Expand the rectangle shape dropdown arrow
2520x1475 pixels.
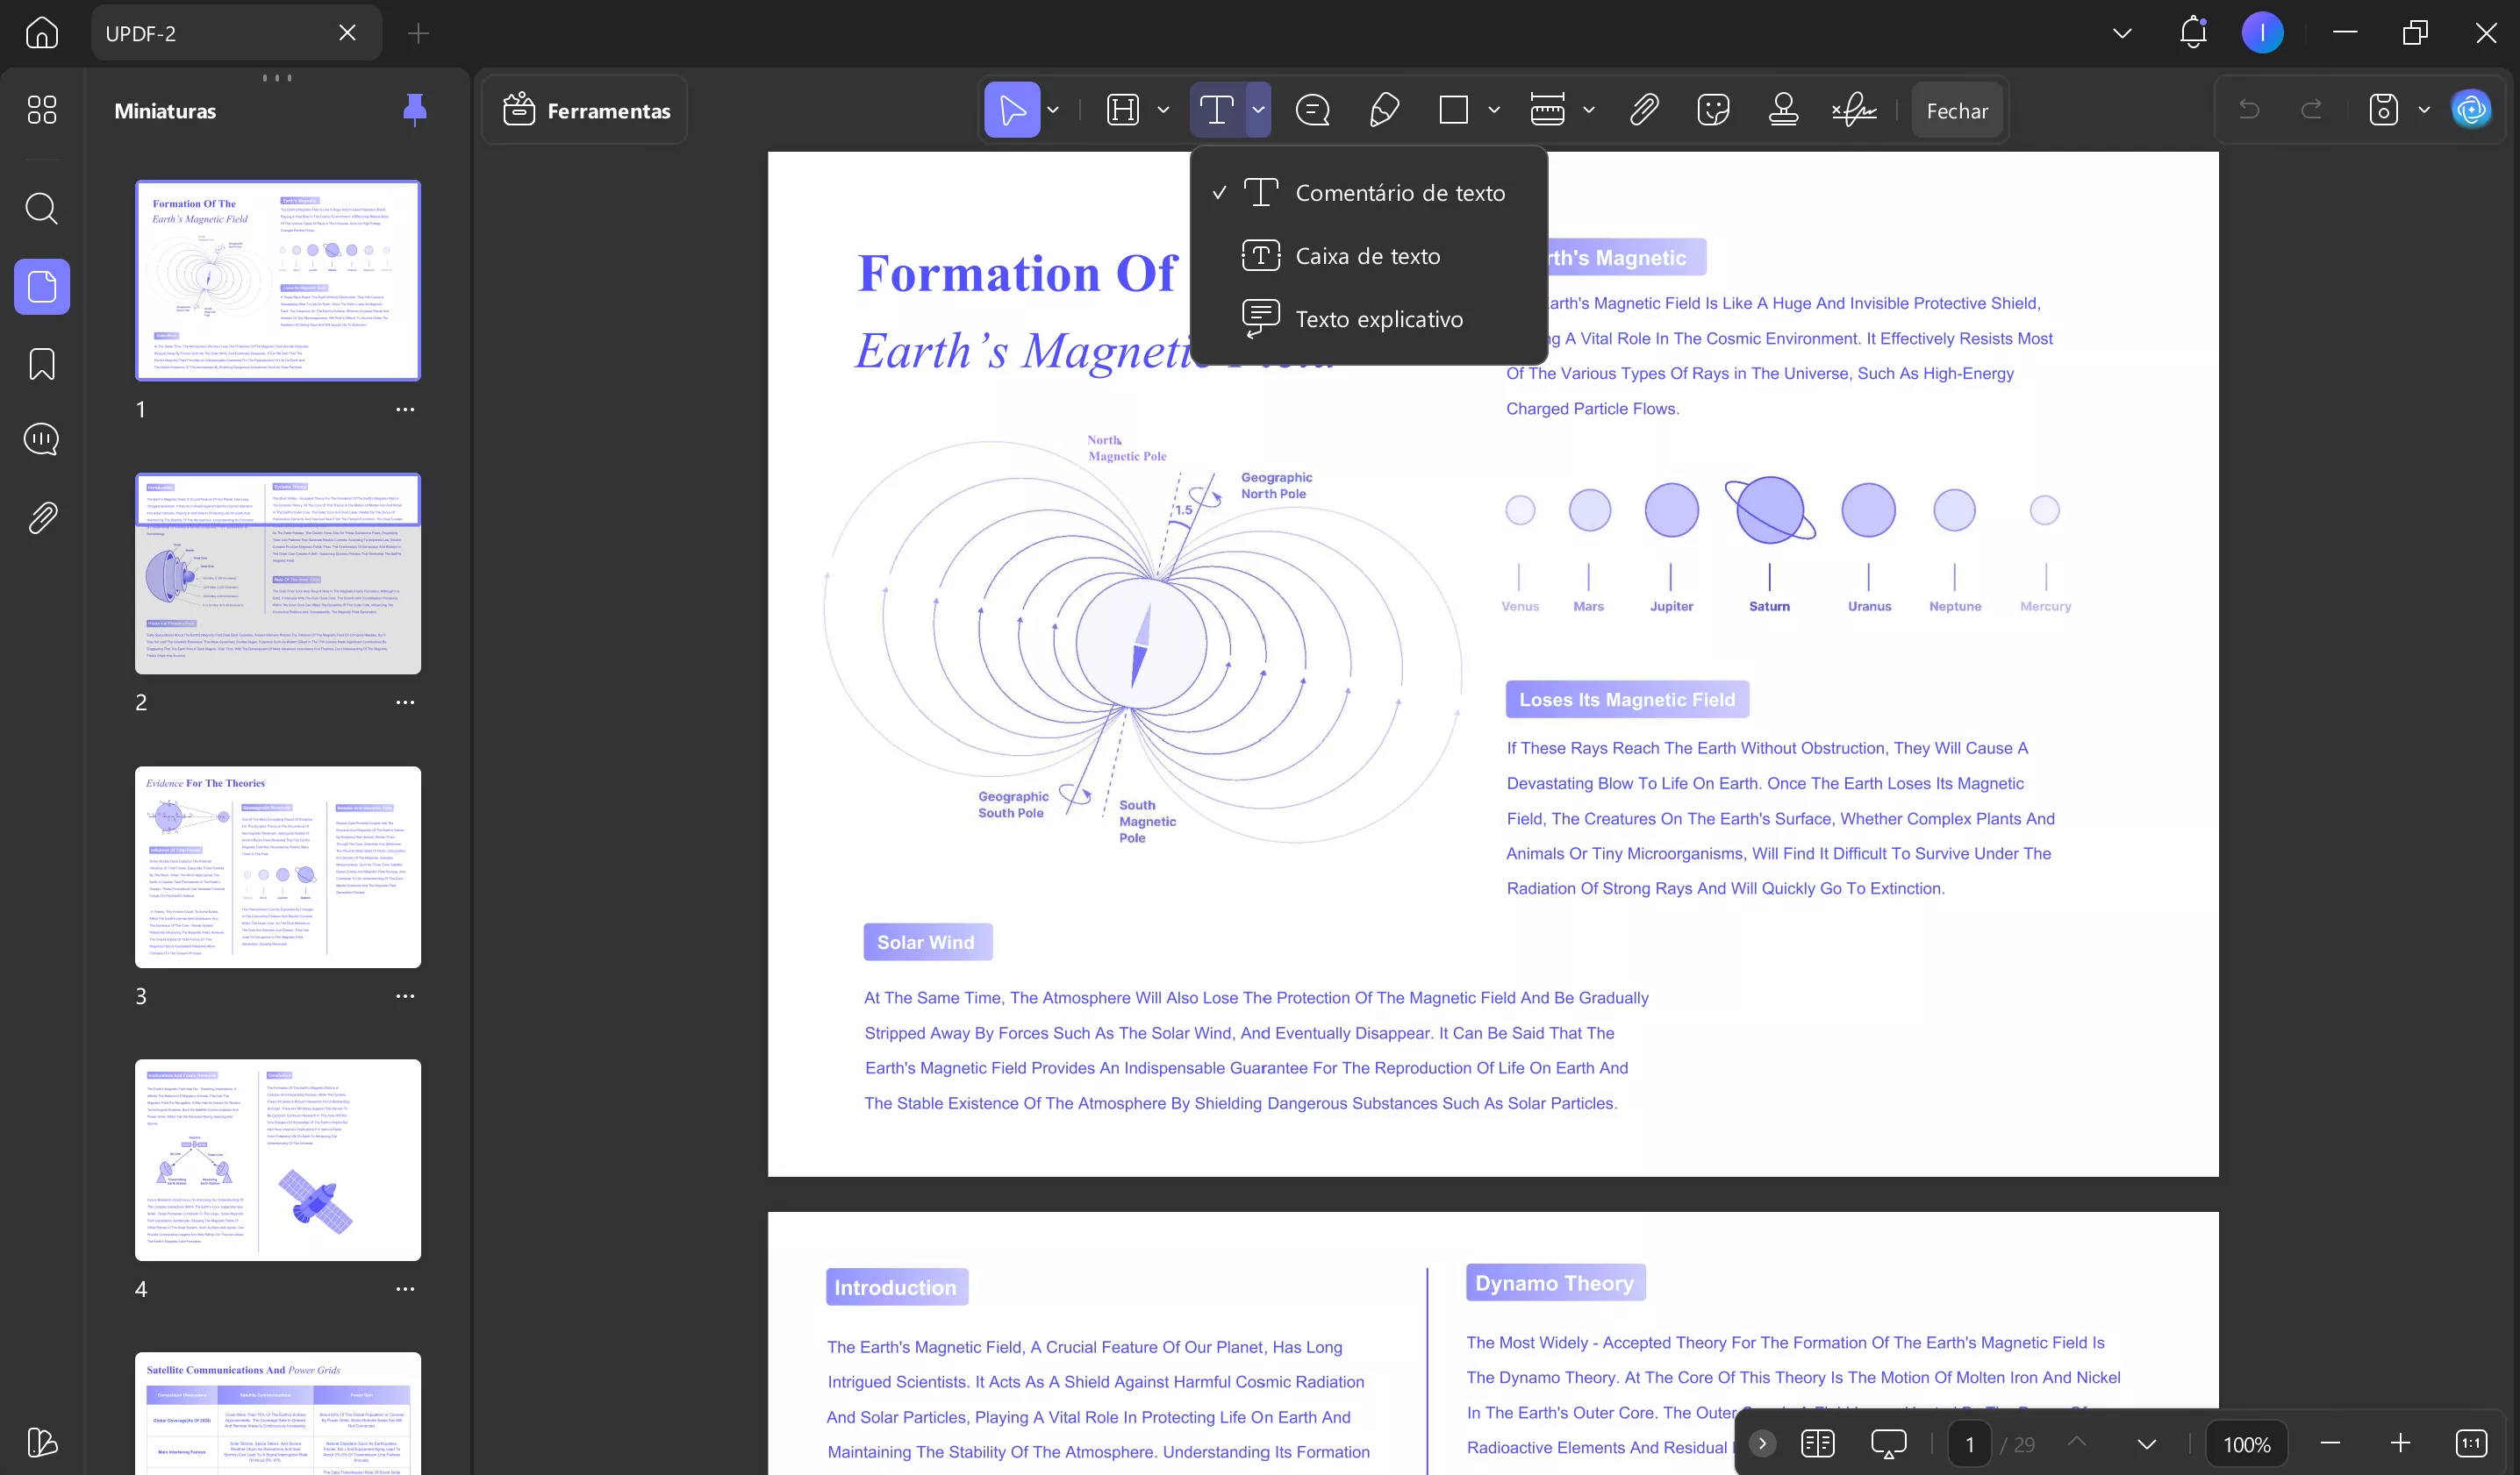(1494, 110)
